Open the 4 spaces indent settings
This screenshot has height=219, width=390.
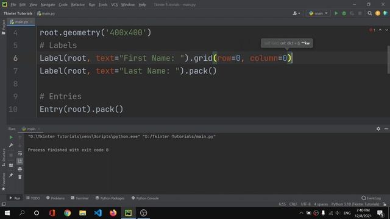point(321,204)
